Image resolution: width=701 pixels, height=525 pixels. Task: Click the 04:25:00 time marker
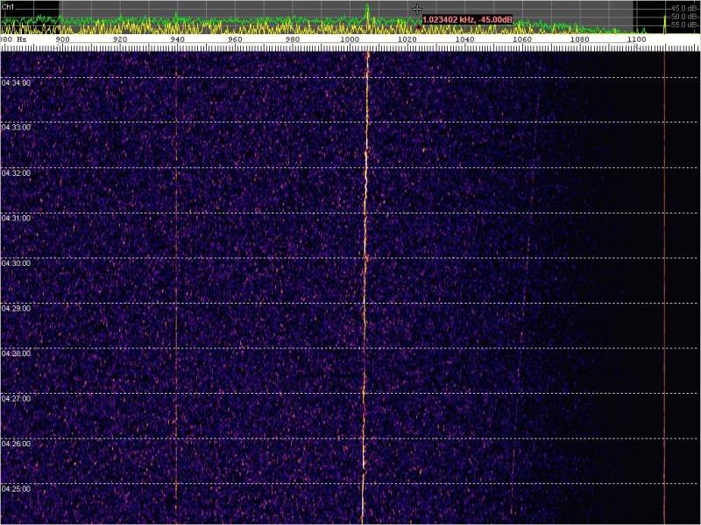click(16, 488)
